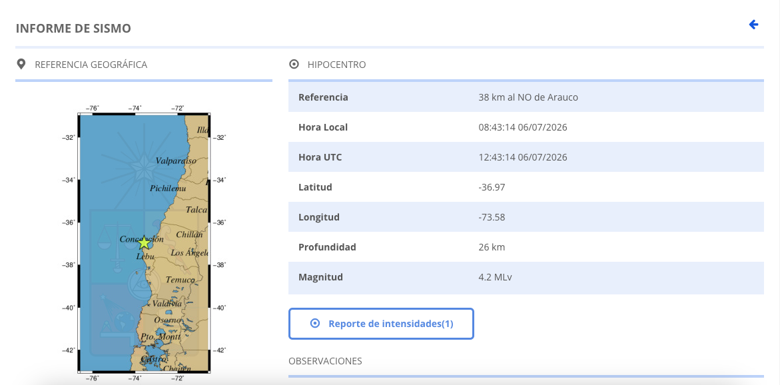
Task: Click Temuco label on the map
Action: 180,280
